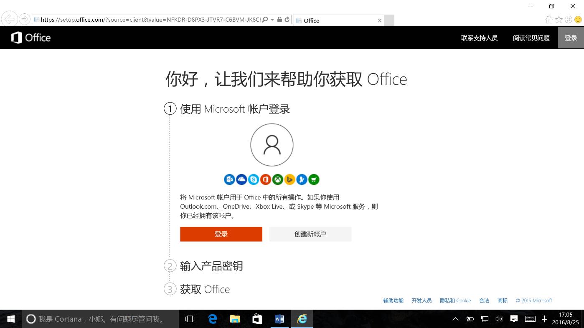Click the Microsoft Store cart icon
Viewport: 584px width, 328px height.
tap(313, 179)
